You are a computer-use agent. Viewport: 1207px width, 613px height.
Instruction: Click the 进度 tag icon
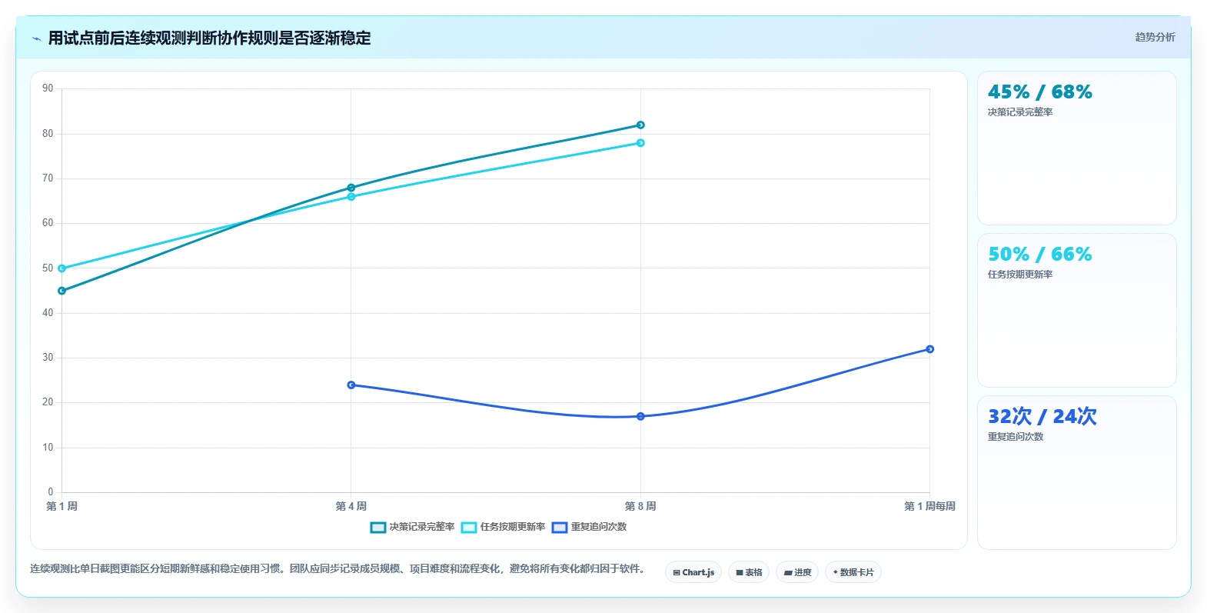788,573
